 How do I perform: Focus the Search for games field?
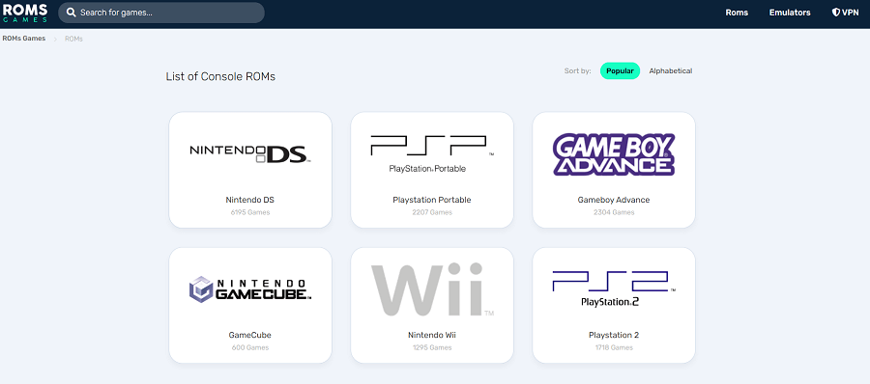click(x=161, y=13)
